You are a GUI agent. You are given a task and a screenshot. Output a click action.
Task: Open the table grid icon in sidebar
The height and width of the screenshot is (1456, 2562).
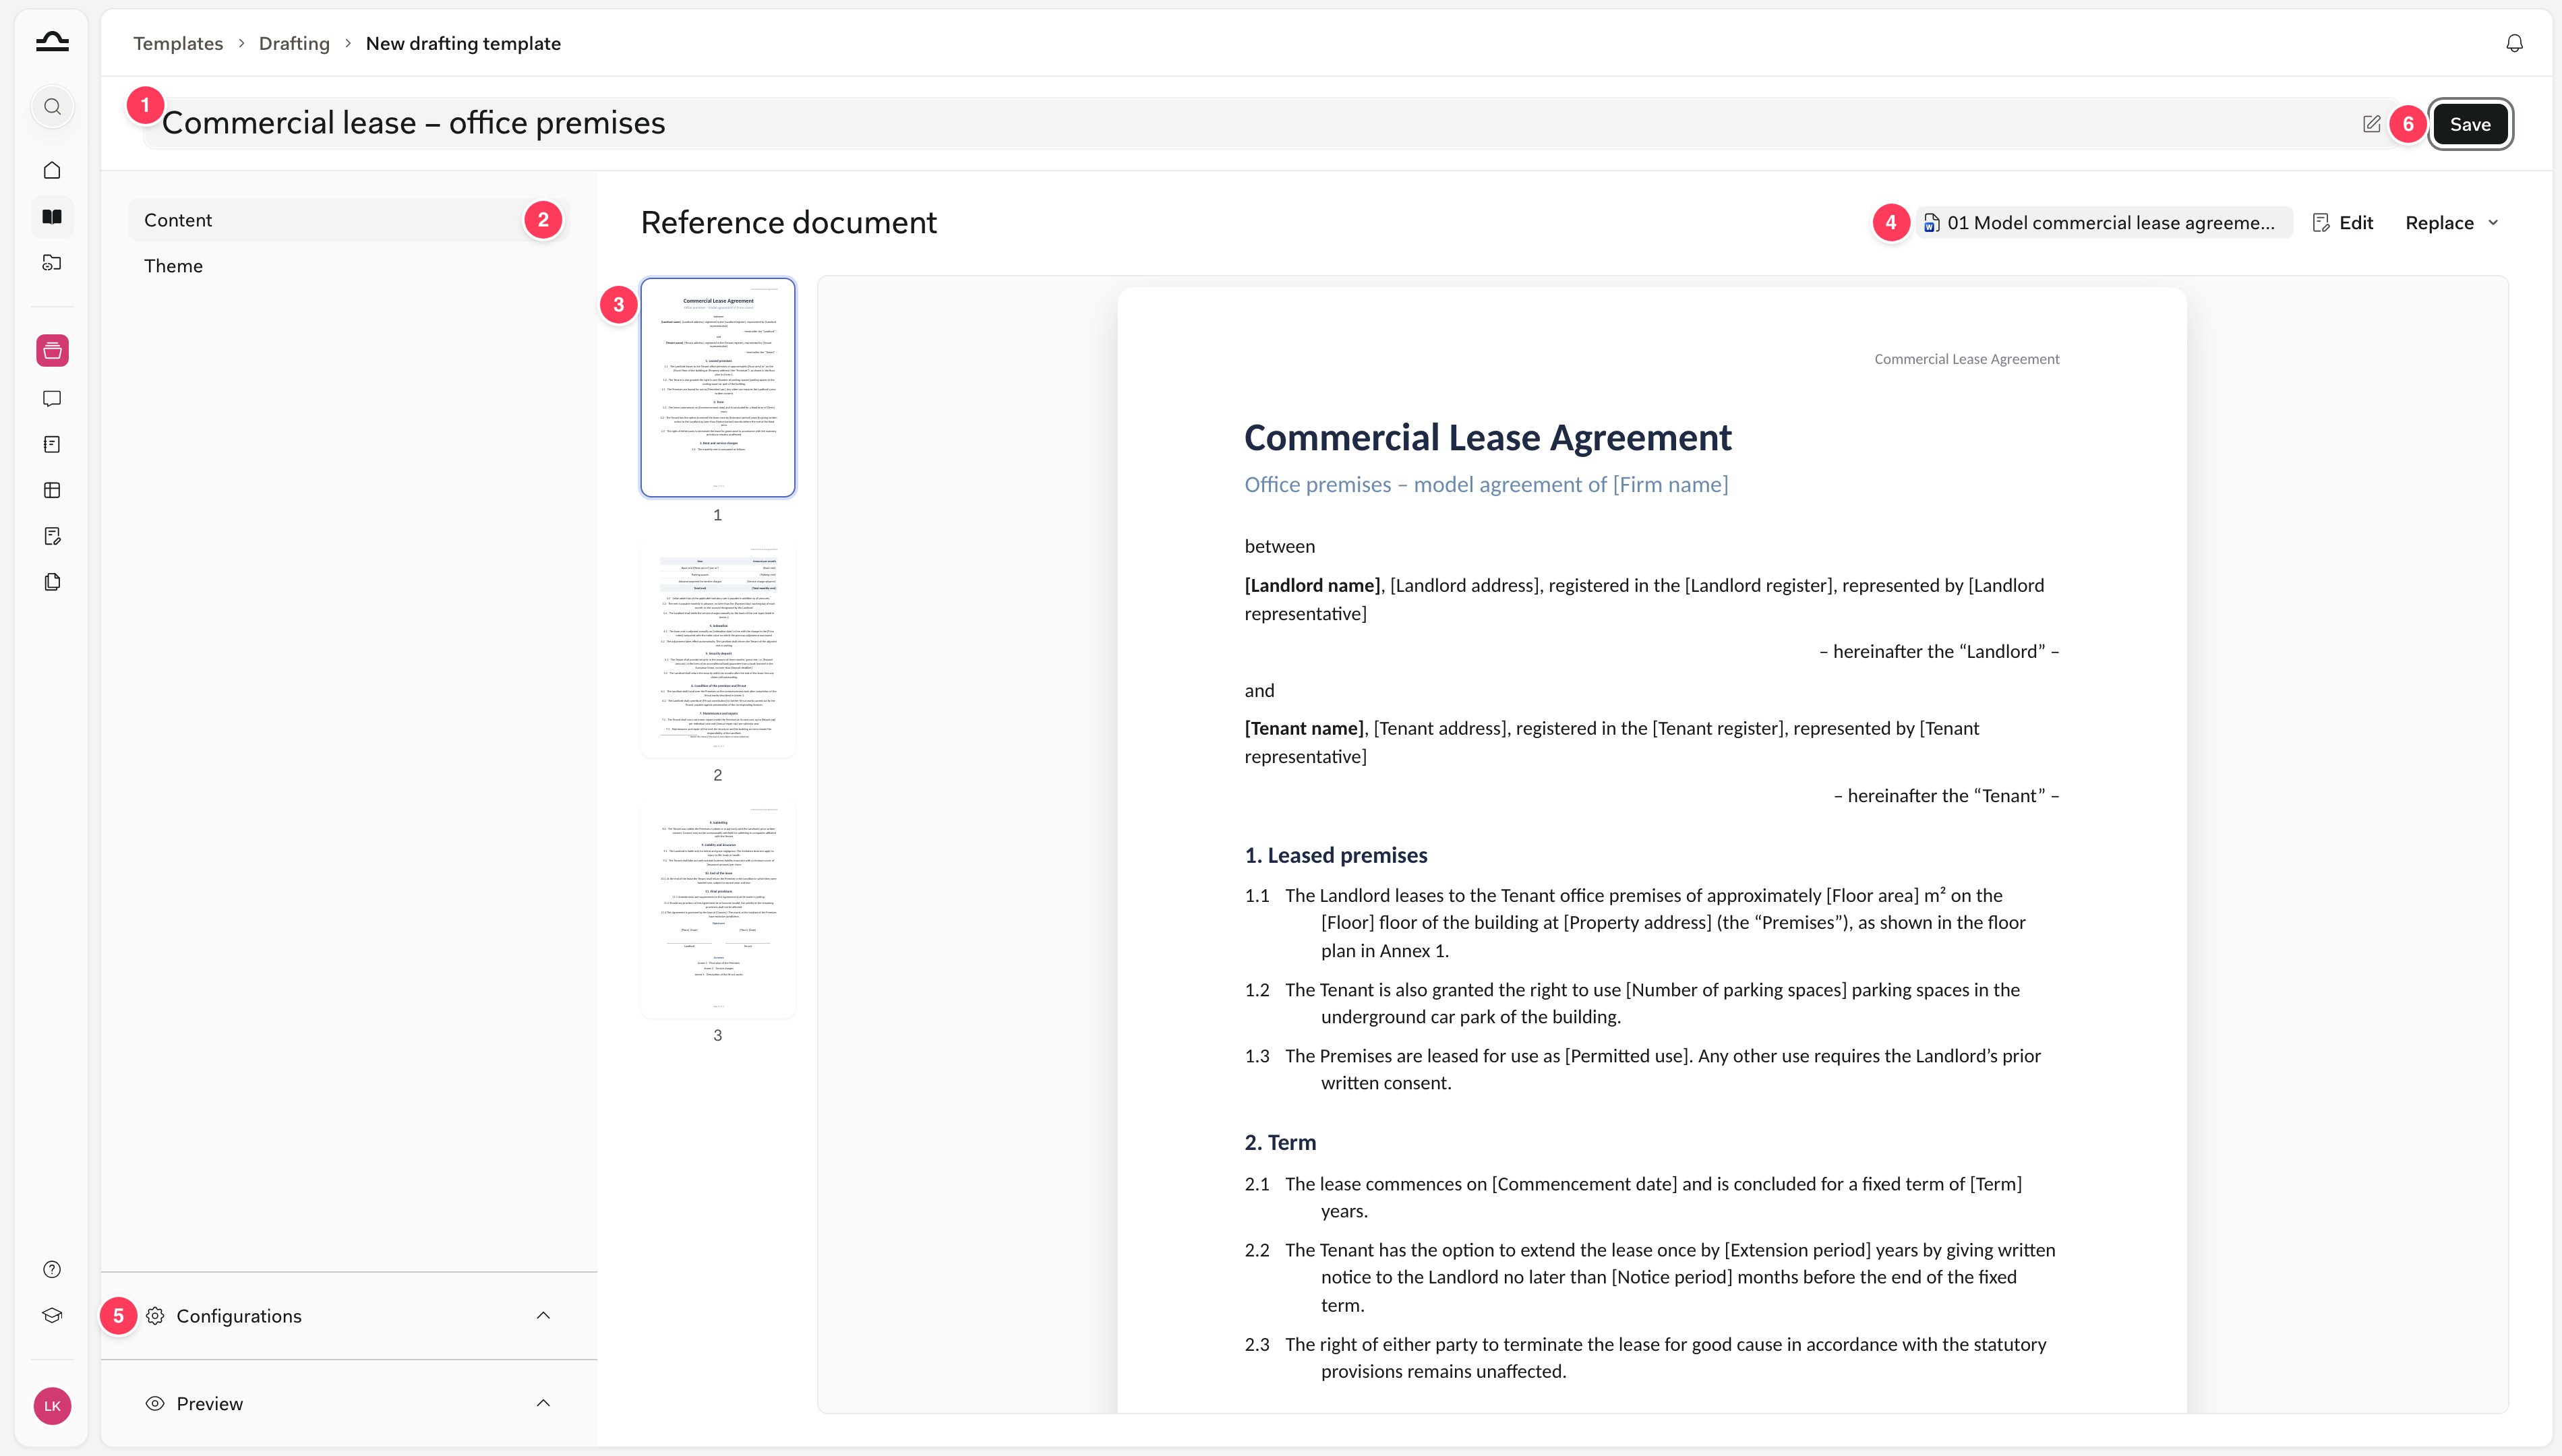tap(52, 490)
